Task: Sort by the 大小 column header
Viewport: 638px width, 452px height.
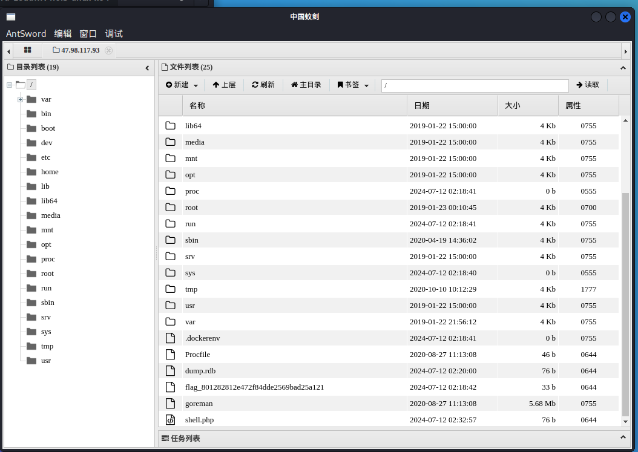Action: (528, 105)
